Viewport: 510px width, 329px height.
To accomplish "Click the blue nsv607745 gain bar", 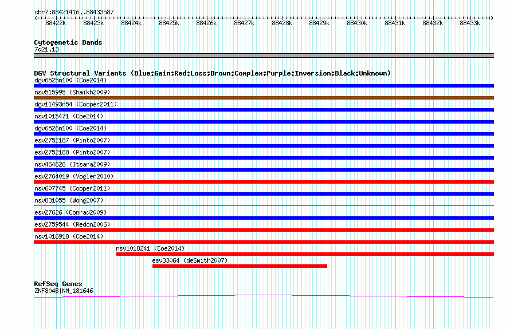I will pyautogui.click(x=264, y=194).
